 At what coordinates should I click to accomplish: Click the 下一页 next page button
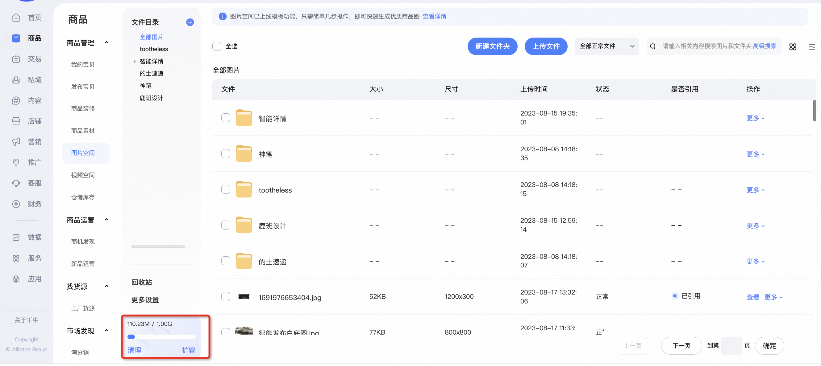[681, 346]
